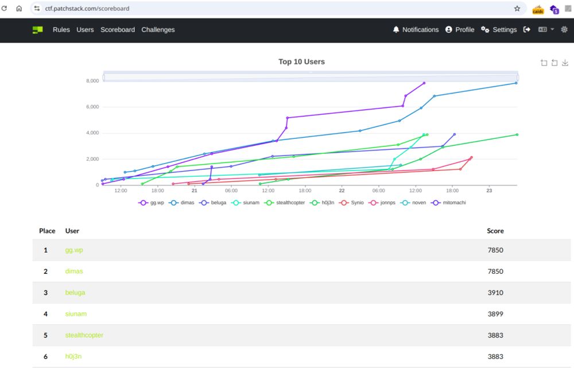
Task: Toggle jonnps series in chart legend
Action: (x=382, y=203)
